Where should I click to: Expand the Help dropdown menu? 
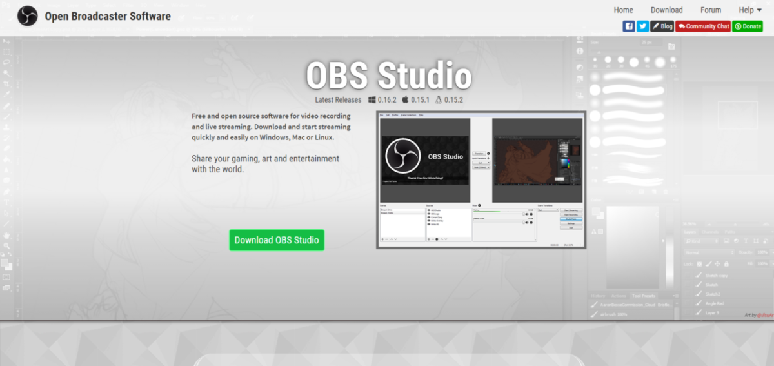750,10
